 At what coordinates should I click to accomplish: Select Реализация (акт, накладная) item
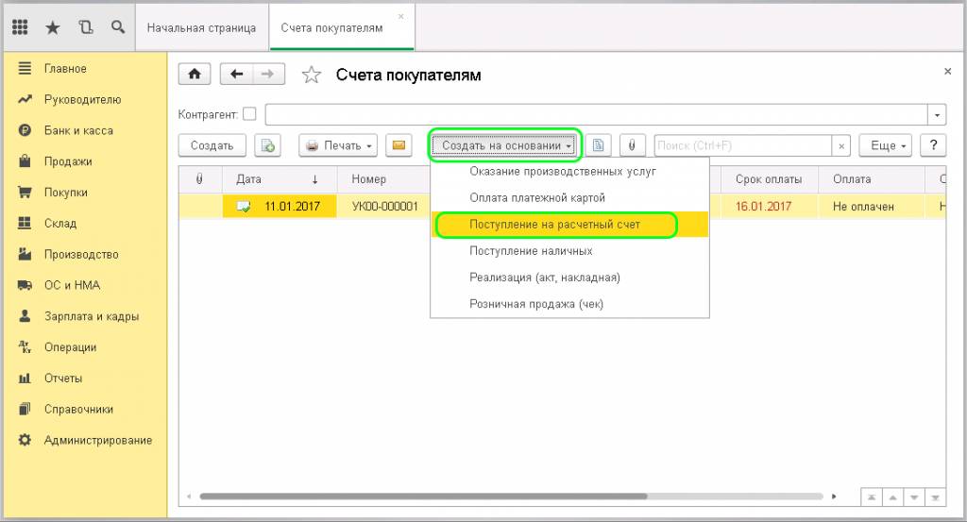pyautogui.click(x=569, y=278)
